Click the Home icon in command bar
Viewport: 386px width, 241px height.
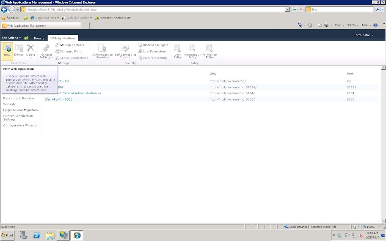[300, 25]
